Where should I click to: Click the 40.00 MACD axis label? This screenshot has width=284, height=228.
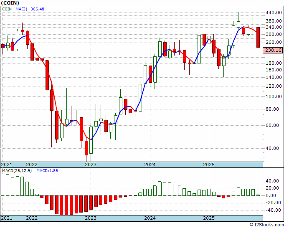point(272,181)
